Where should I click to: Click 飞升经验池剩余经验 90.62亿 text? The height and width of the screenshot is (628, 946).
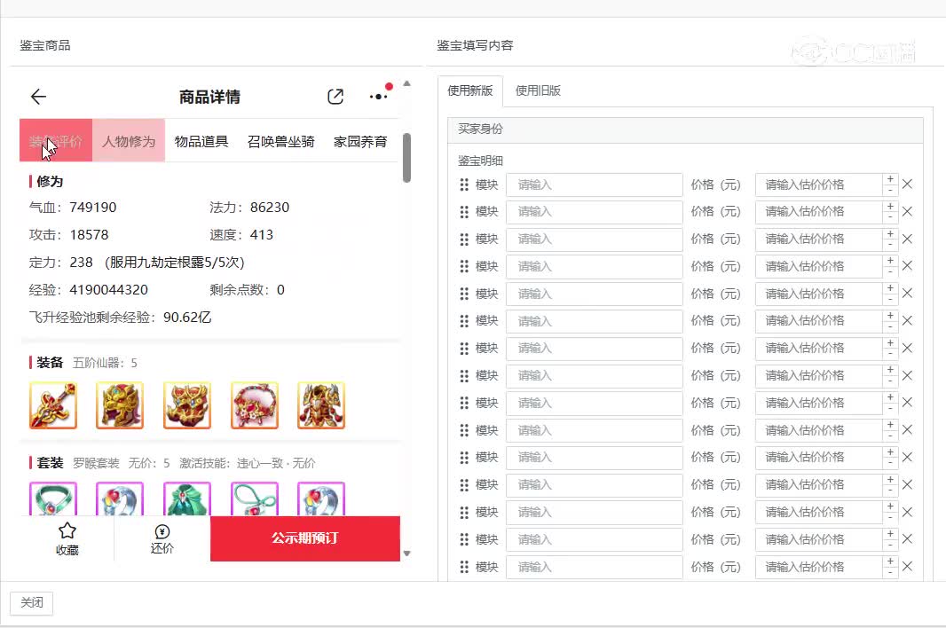(120, 318)
